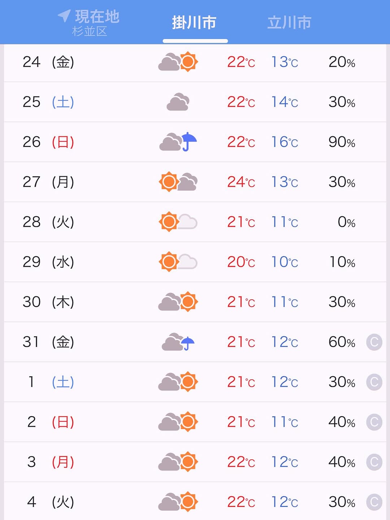Screen dimensions: 390x520
Task: Tap the cloud and umbrella icon for the 26th
Action: [x=178, y=142]
